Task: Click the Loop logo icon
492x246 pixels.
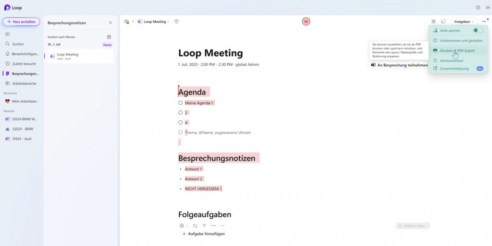Action: click(x=7, y=8)
